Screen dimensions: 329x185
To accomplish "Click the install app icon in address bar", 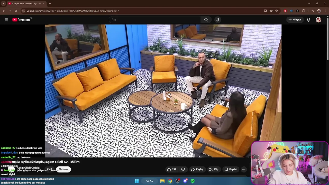I will pyautogui.click(x=266, y=11).
